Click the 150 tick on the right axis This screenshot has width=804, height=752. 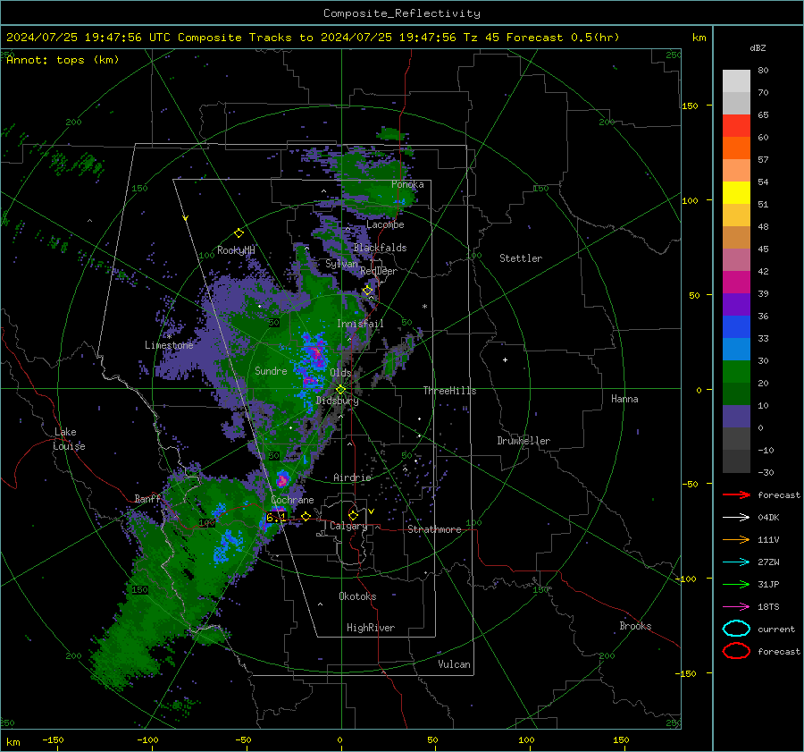(x=690, y=106)
